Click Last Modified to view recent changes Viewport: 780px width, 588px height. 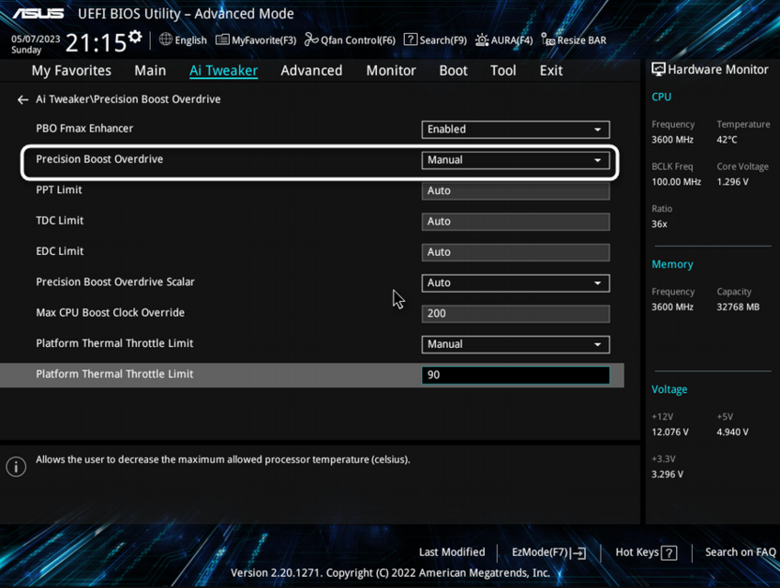(452, 552)
